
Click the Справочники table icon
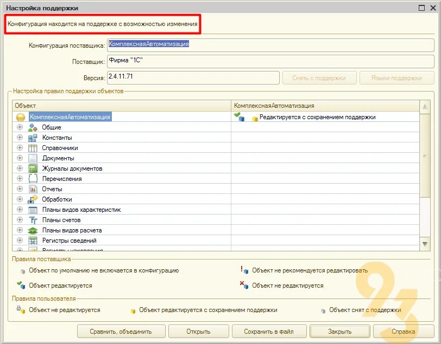pos(33,148)
